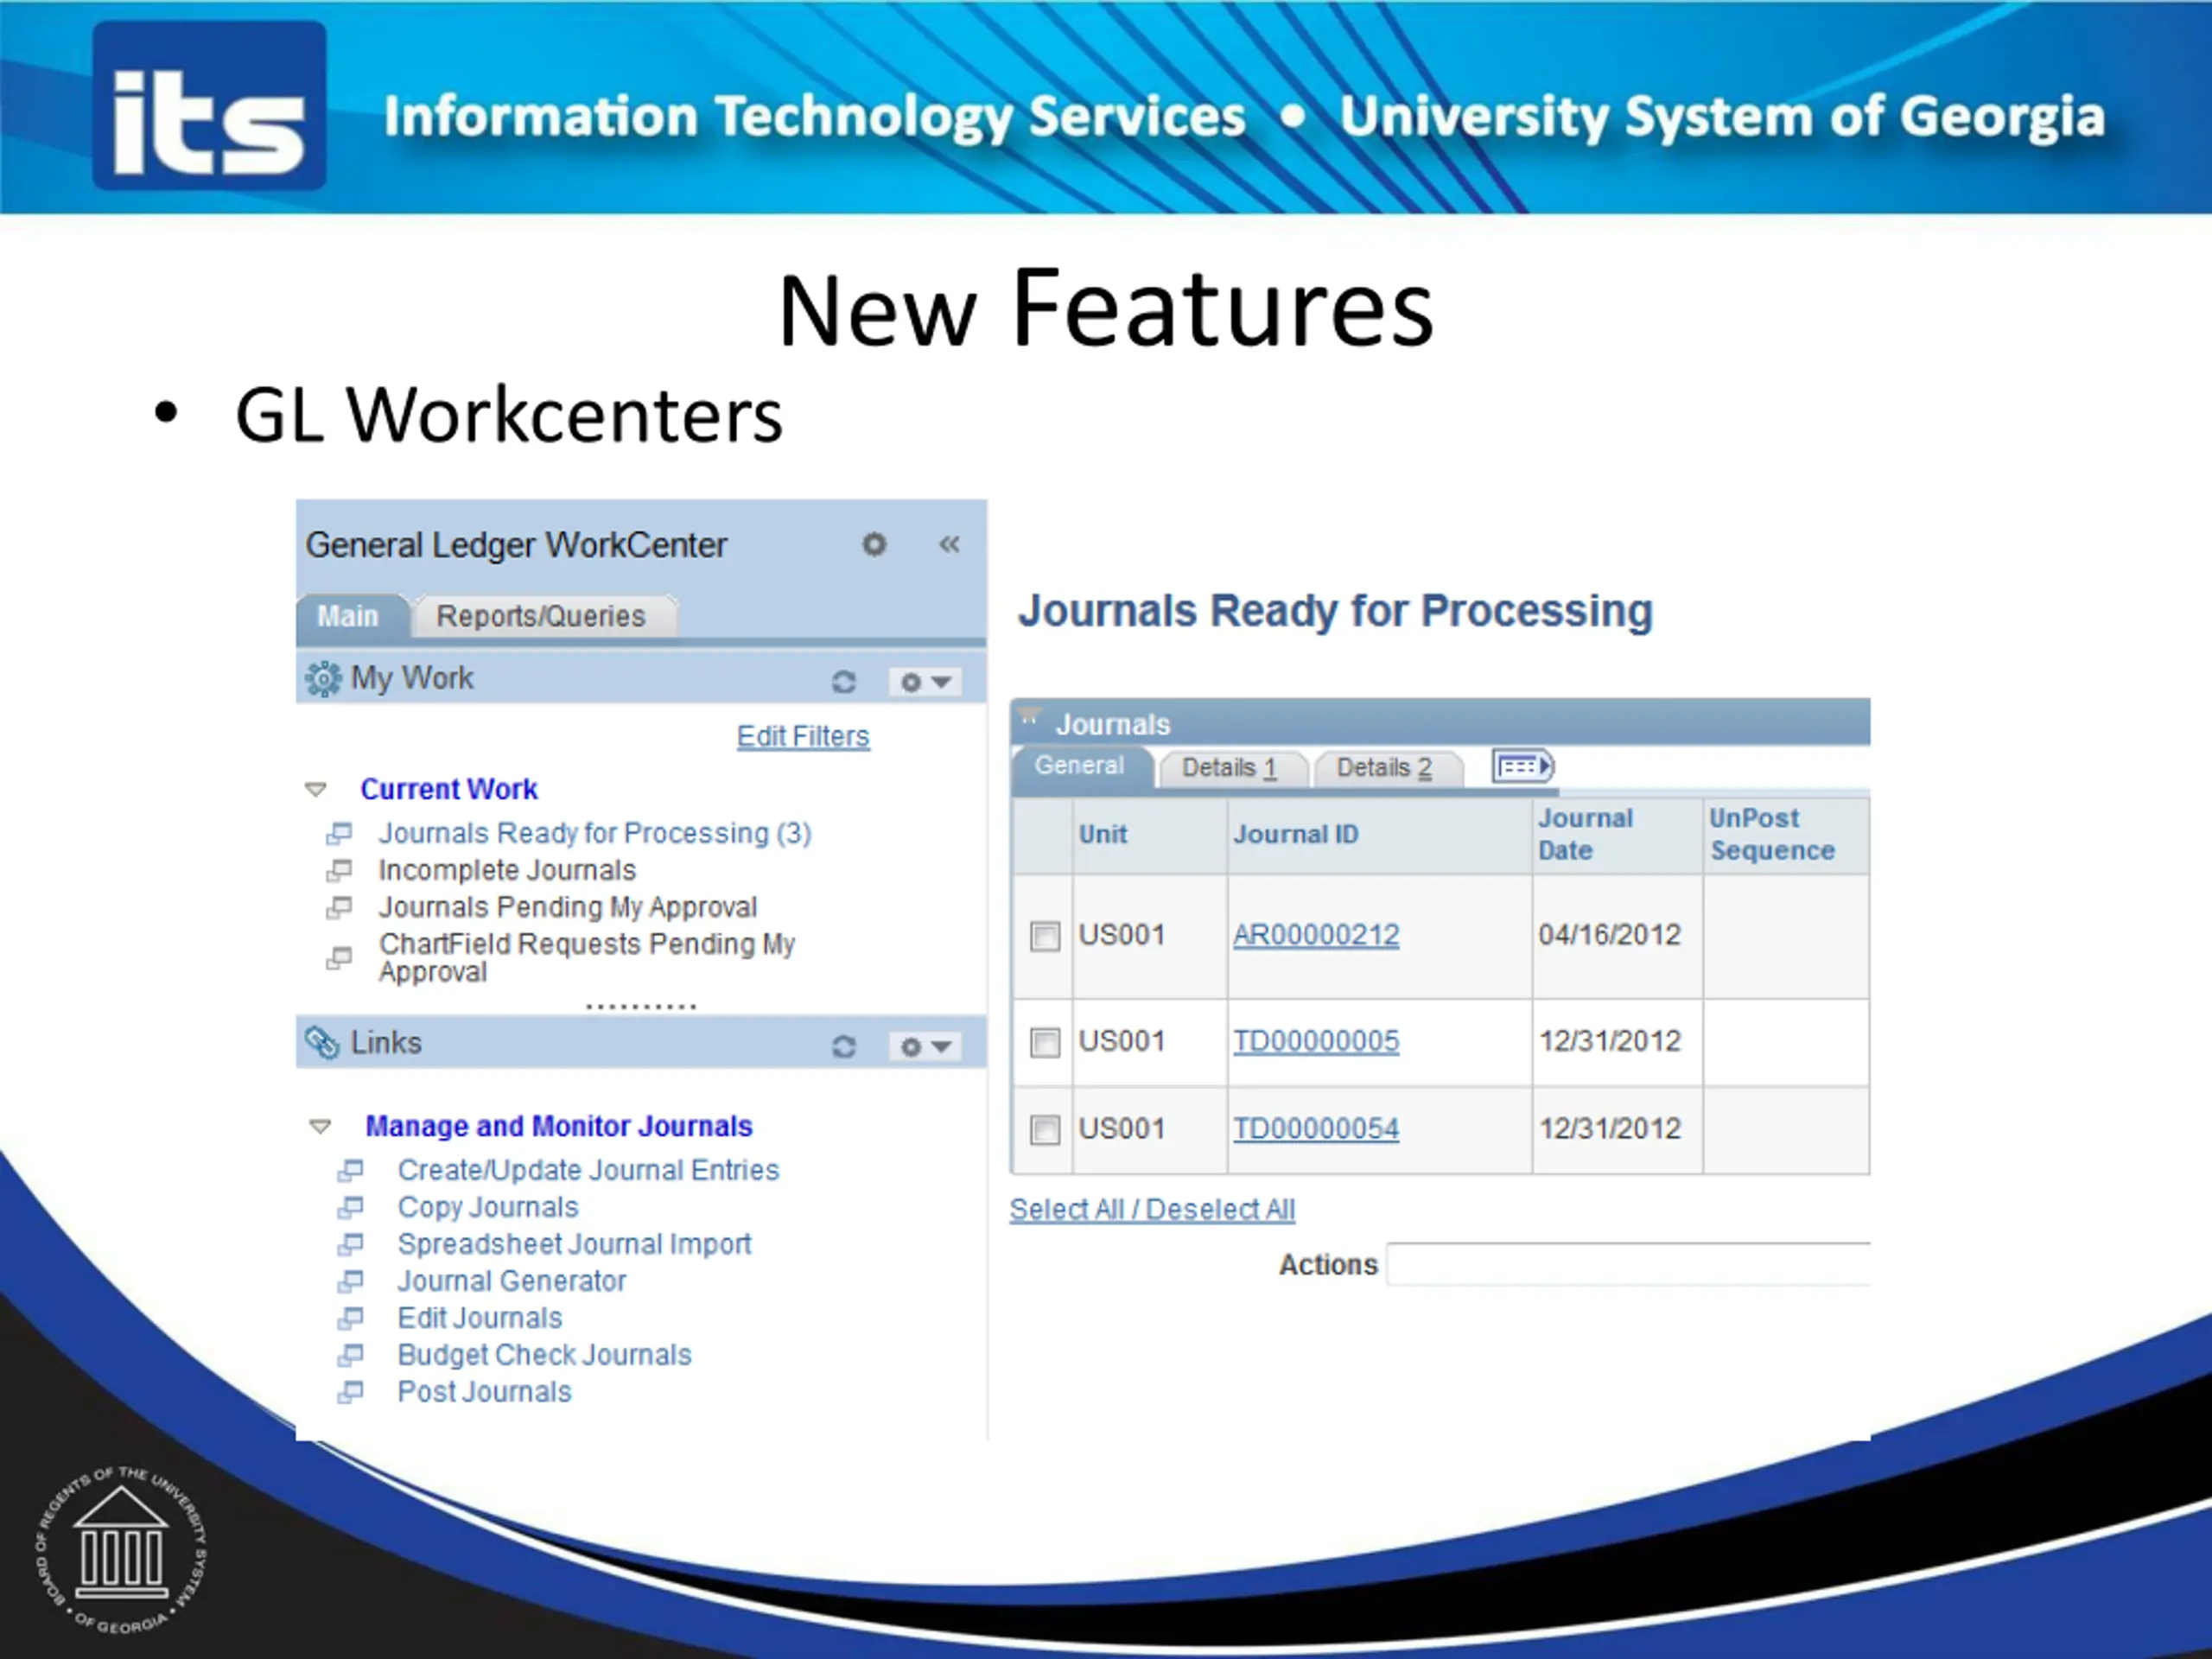
Task: Click the dotted pane resize handle
Action: [641, 1006]
